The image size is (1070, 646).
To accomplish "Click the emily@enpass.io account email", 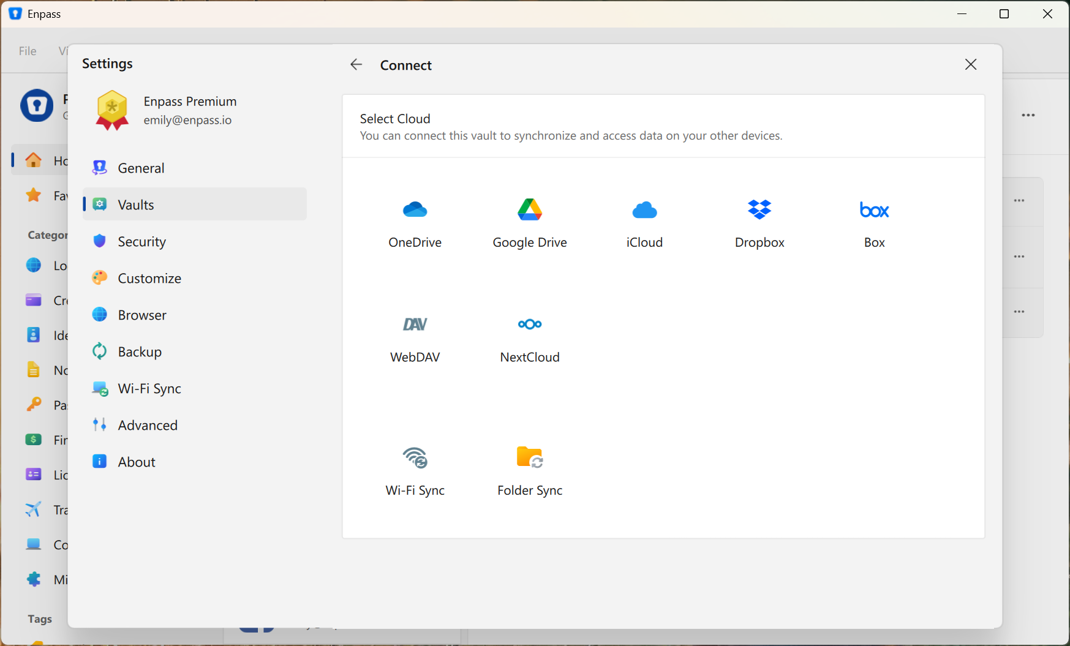I will point(187,120).
